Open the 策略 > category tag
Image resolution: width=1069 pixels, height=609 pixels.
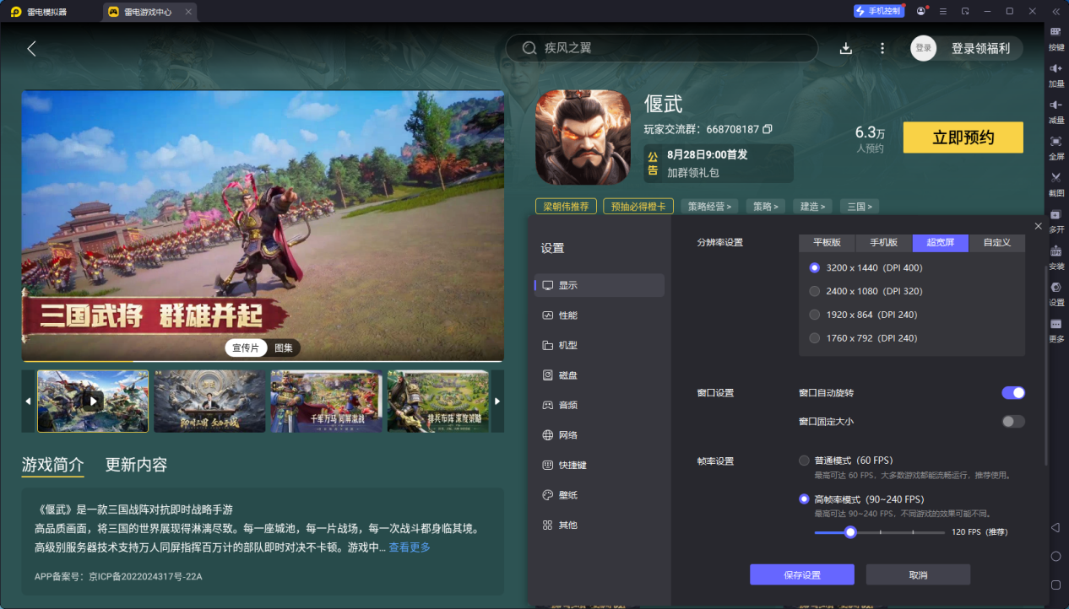coord(765,206)
